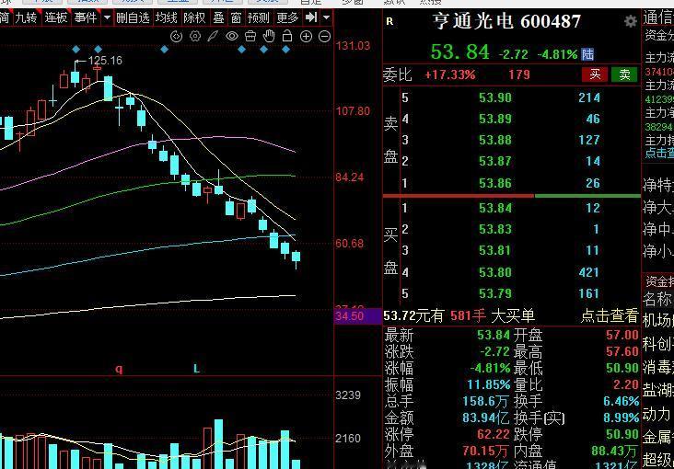Click 金额 value 83.94亿

(486, 418)
